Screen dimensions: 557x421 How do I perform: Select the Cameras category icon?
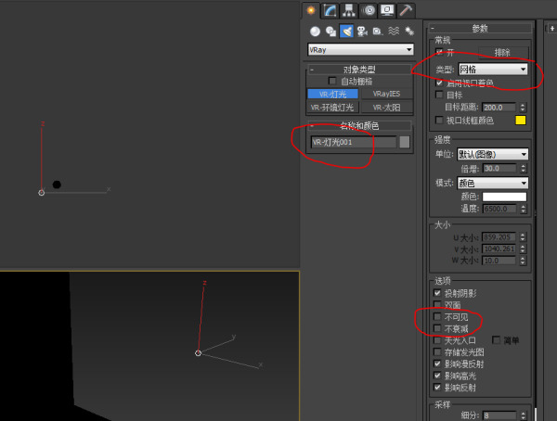pyautogui.click(x=362, y=32)
